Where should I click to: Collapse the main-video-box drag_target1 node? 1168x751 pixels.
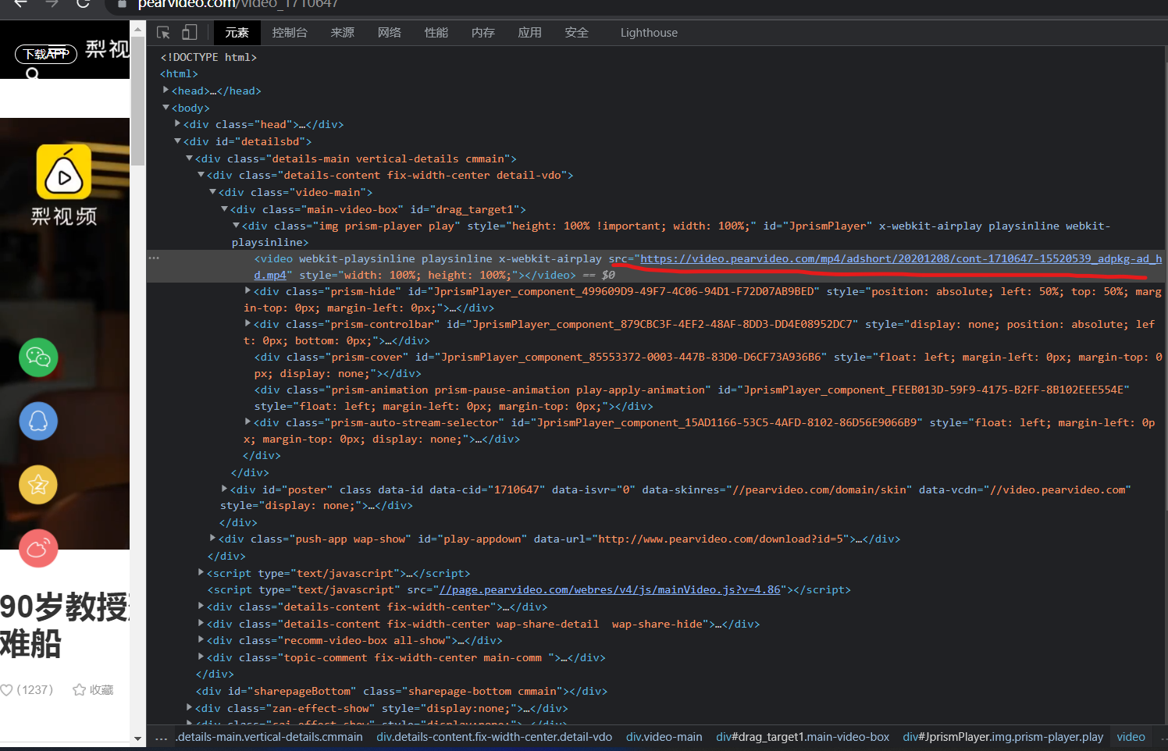(x=224, y=209)
